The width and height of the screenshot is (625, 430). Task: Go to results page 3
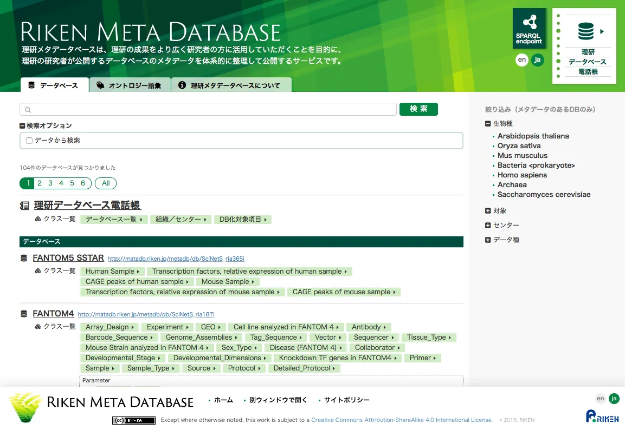pyautogui.click(x=50, y=183)
